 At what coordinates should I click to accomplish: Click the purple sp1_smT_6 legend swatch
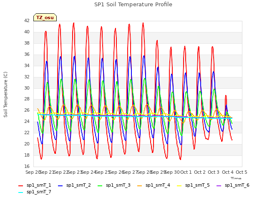[219, 186]
